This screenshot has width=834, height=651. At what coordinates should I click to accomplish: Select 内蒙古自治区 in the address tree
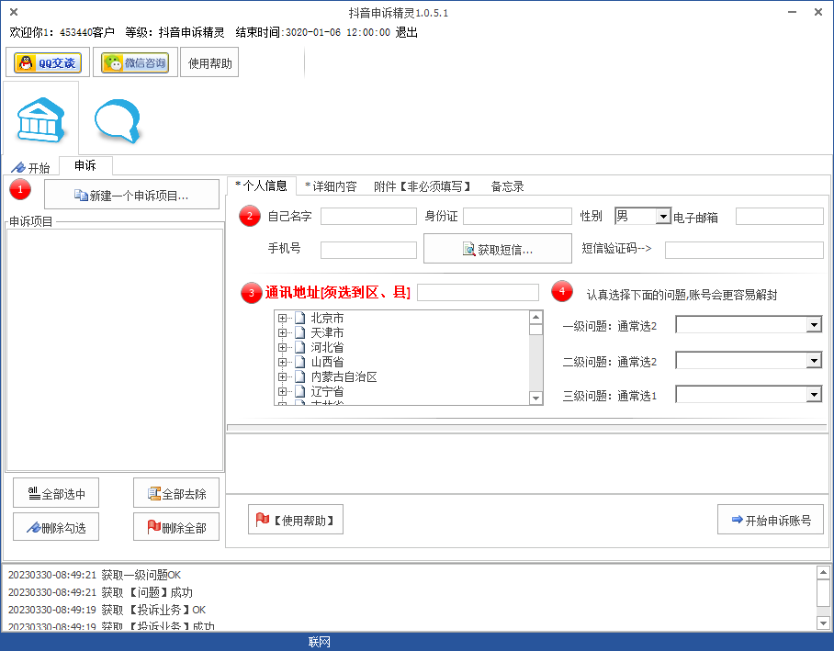344,376
